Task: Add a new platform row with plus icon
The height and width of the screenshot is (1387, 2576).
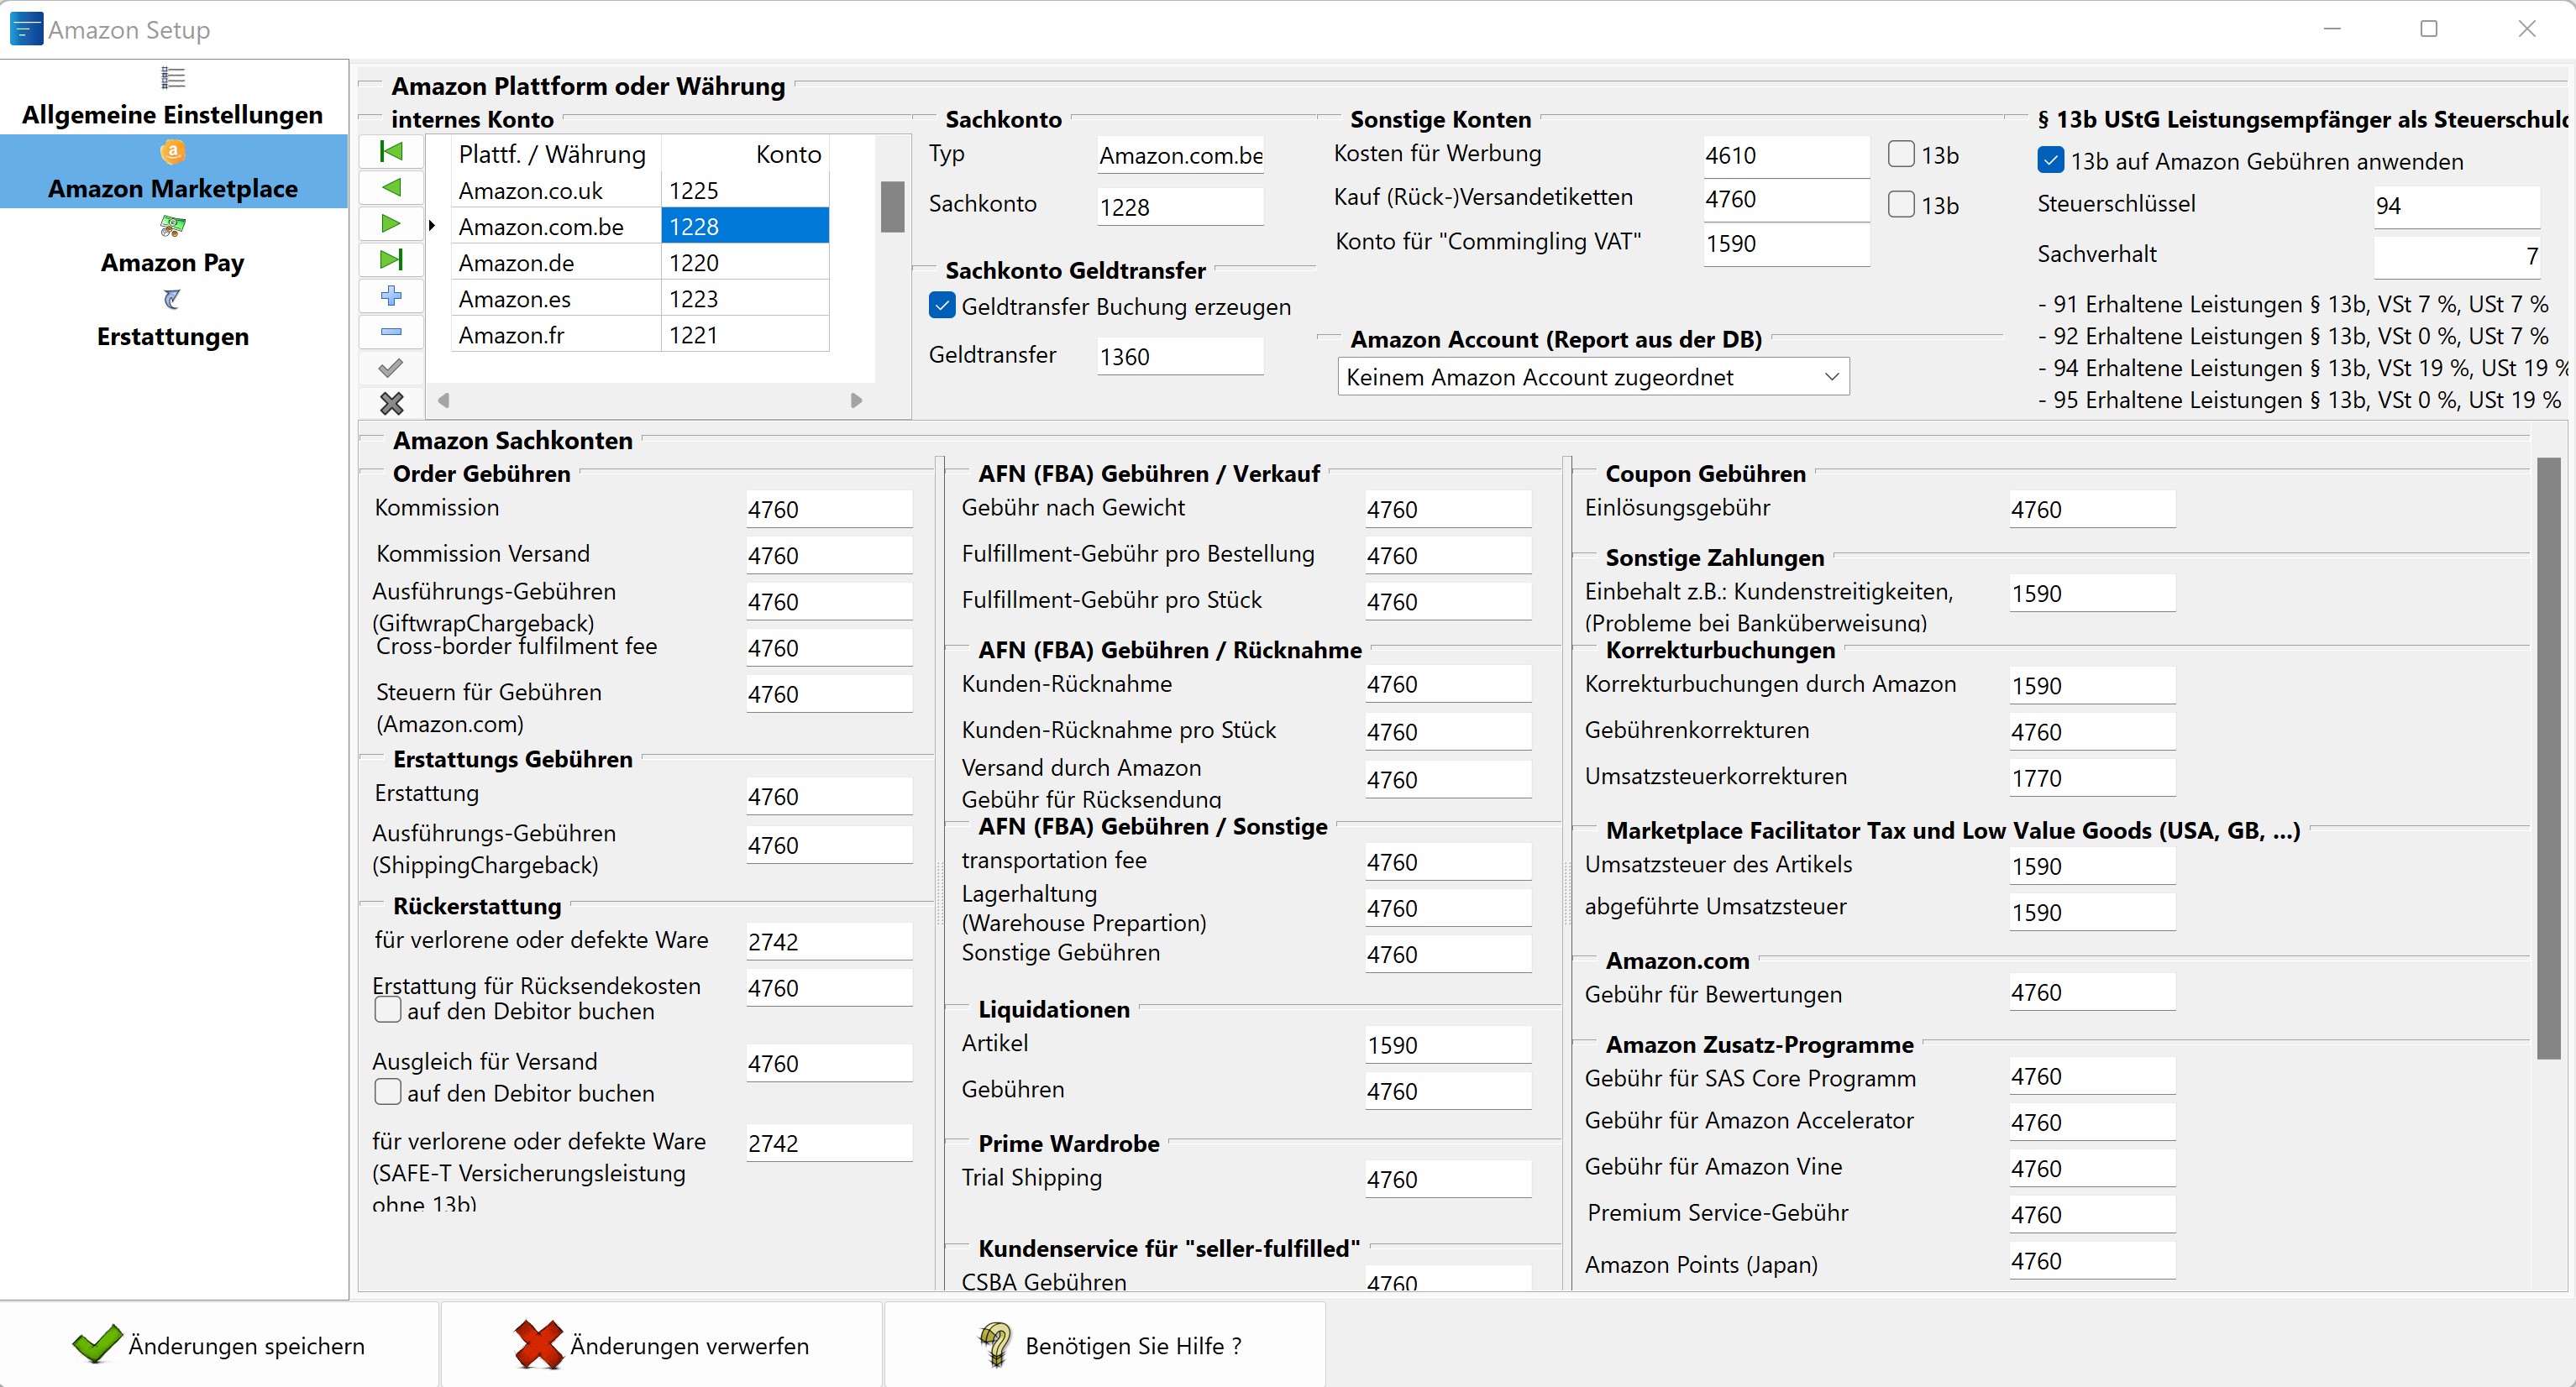Action: 391,296
